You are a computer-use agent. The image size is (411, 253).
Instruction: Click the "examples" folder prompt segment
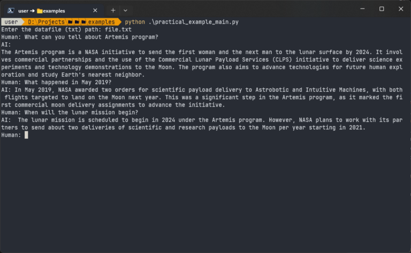coord(101,22)
